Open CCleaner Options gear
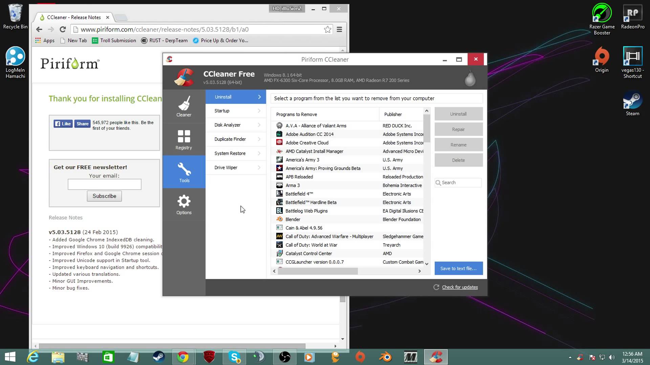 [x=184, y=201]
